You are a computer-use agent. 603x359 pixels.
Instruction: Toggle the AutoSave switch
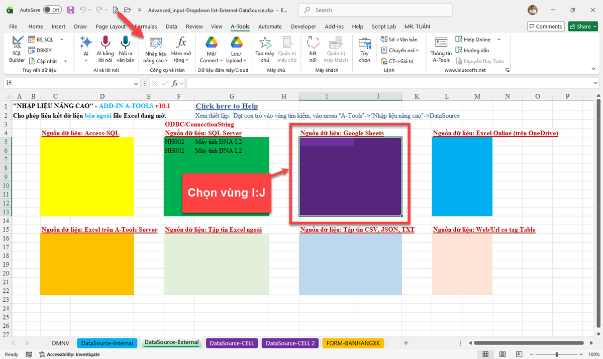[52, 10]
